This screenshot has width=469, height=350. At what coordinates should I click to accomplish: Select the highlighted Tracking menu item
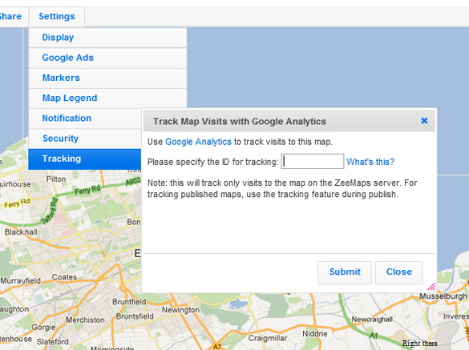point(85,159)
